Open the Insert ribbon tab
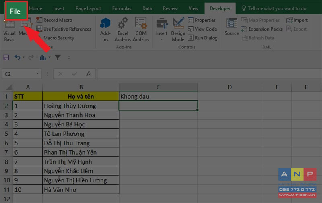Viewport: 322px width, 203px height. (x=59, y=8)
